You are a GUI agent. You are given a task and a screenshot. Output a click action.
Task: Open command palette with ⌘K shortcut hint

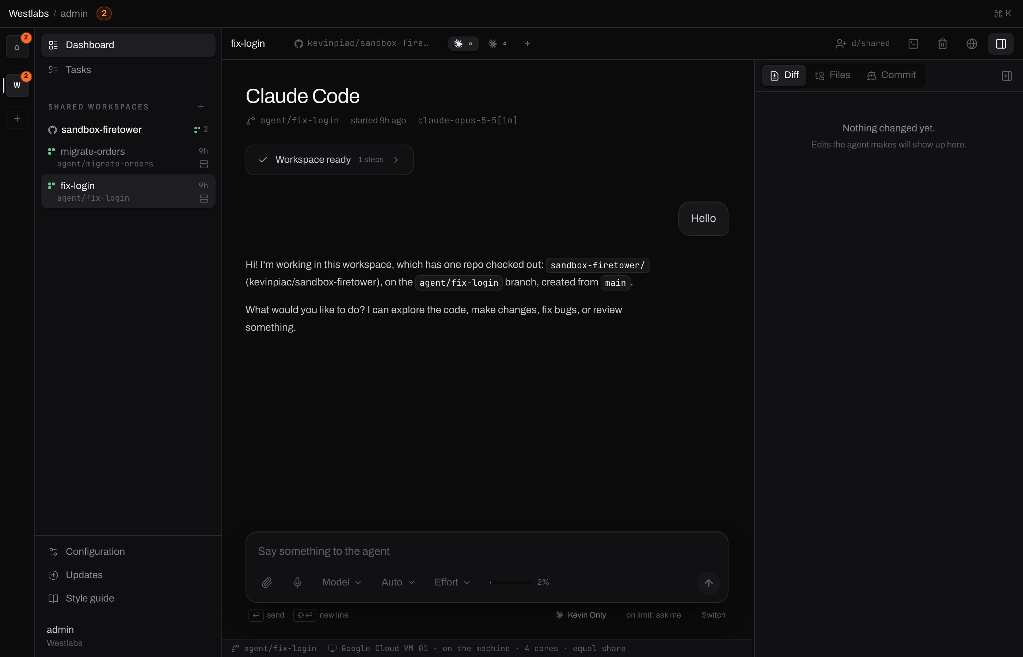pos(1002,14)
